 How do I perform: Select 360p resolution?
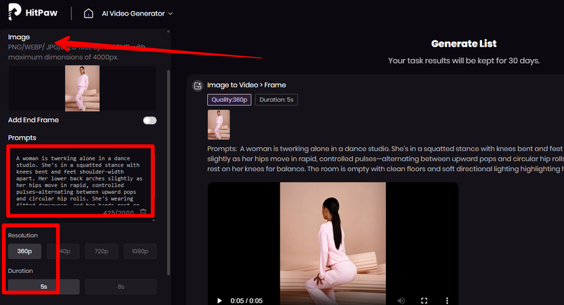(24, 251)
